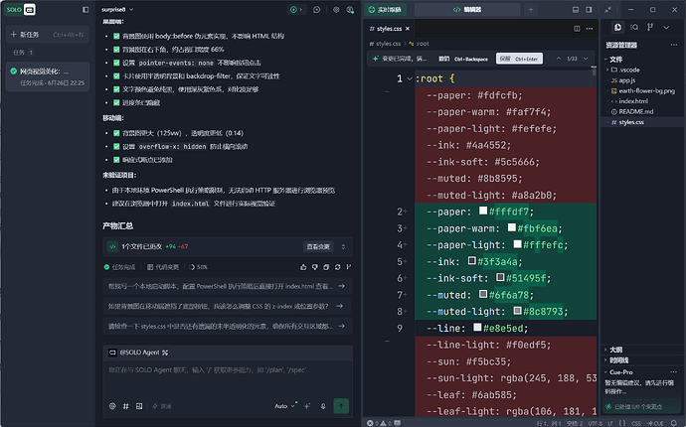This screenshot has width=686, height=427.
Task: Toggle checkbox for overflow-x: hidden item
Action: 116,146
